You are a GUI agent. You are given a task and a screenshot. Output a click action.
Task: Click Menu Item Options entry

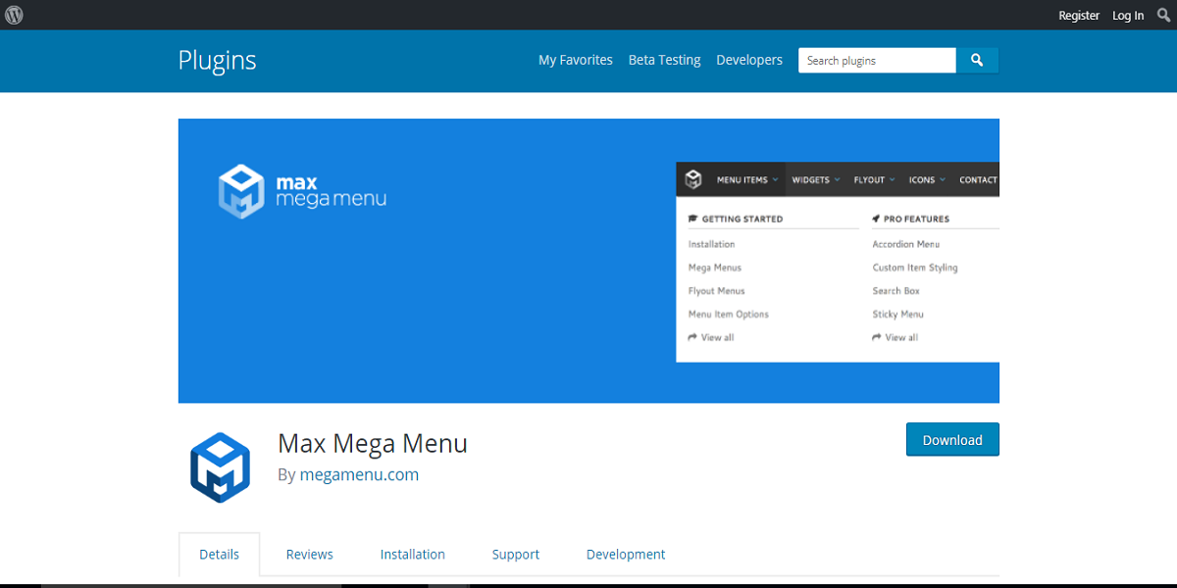pos(729,315)
